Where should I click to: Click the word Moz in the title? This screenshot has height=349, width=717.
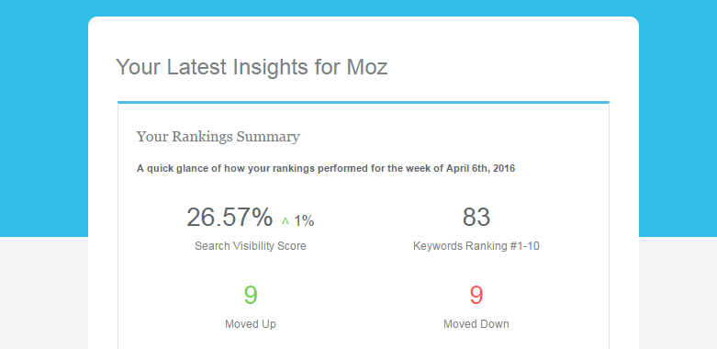[x=367, y=67]
